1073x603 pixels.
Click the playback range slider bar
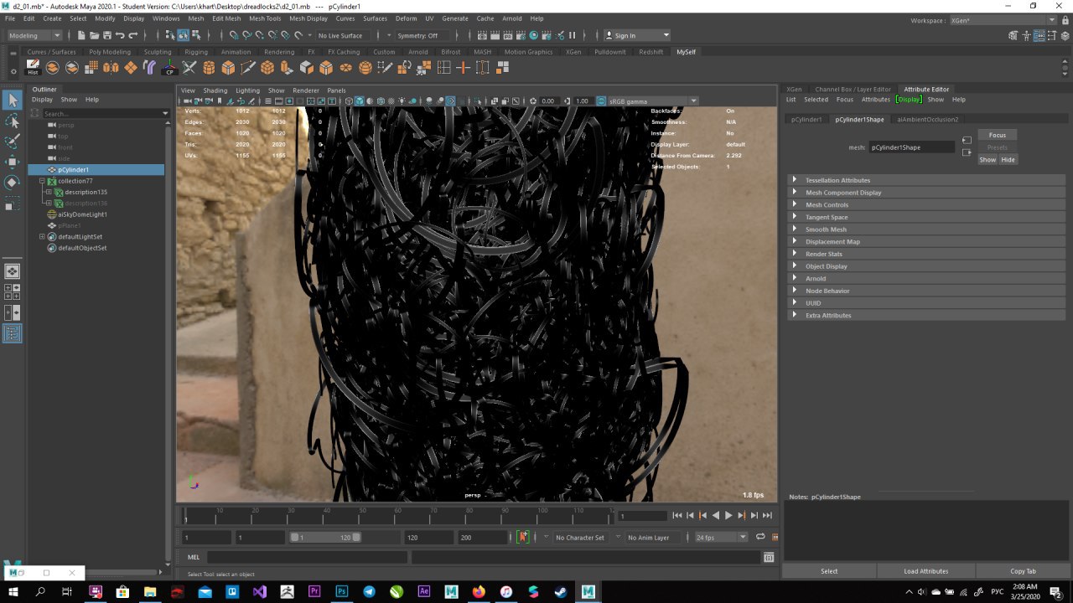[325, 537]
